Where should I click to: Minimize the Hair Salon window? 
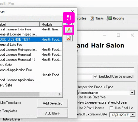(x=105, y=35)
